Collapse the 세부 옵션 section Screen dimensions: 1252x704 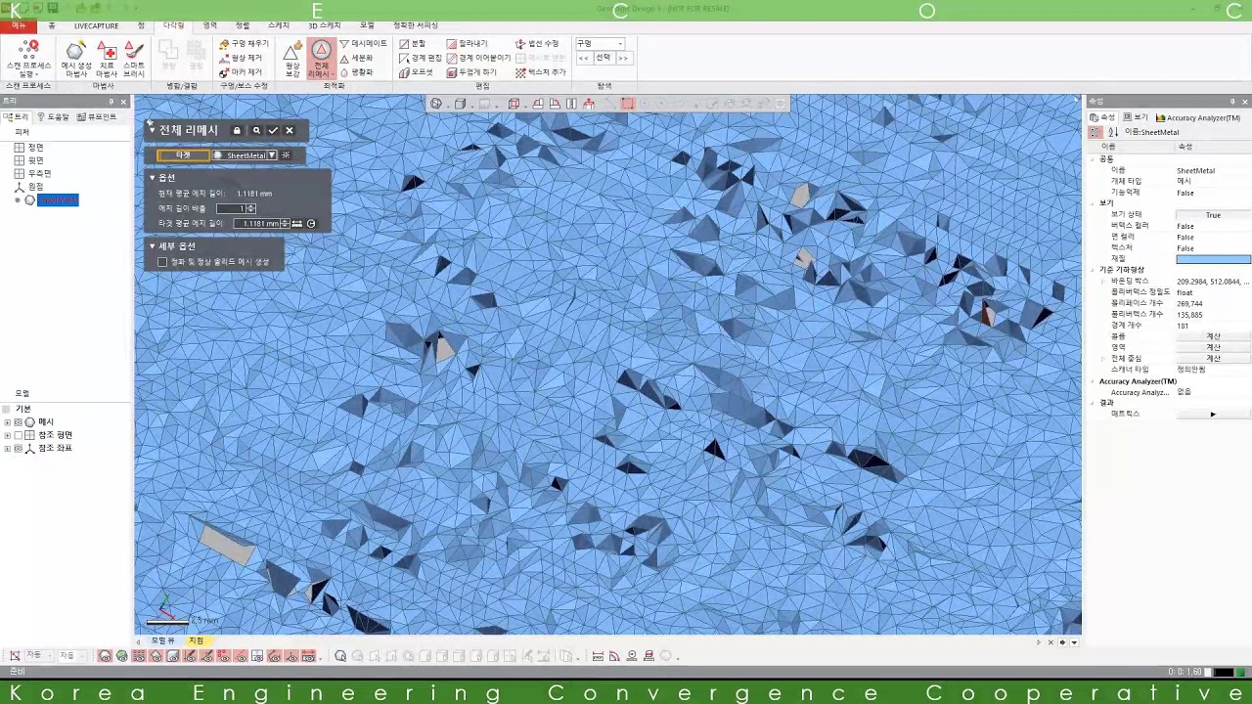[152, 246]
